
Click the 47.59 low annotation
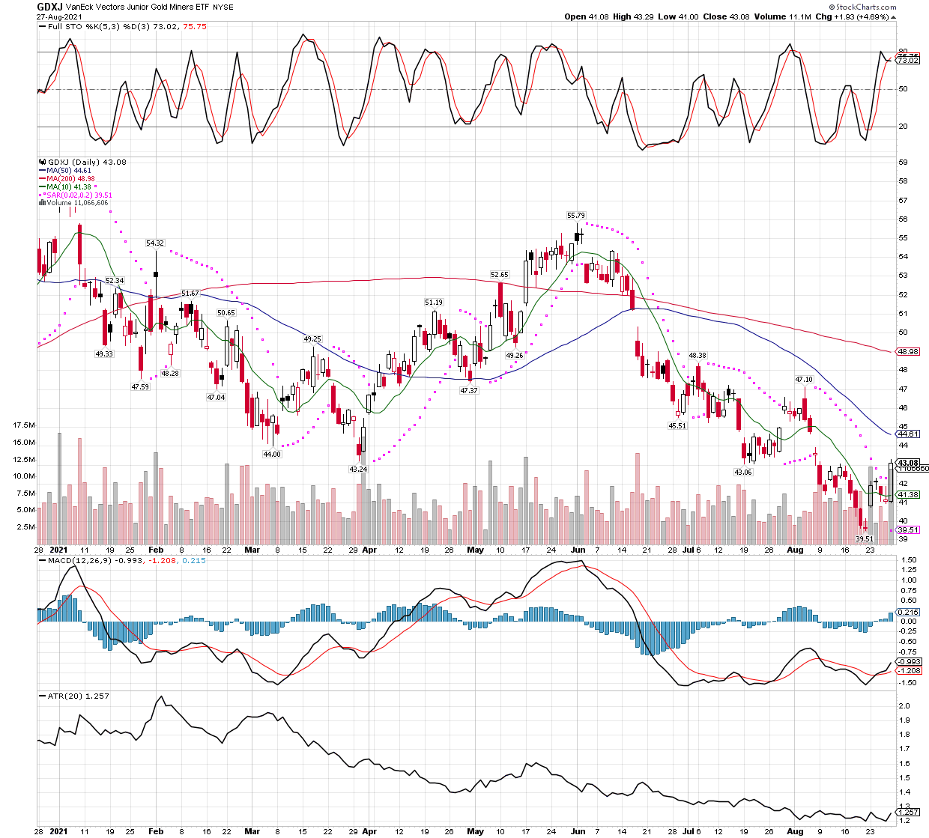pos(140,387)
